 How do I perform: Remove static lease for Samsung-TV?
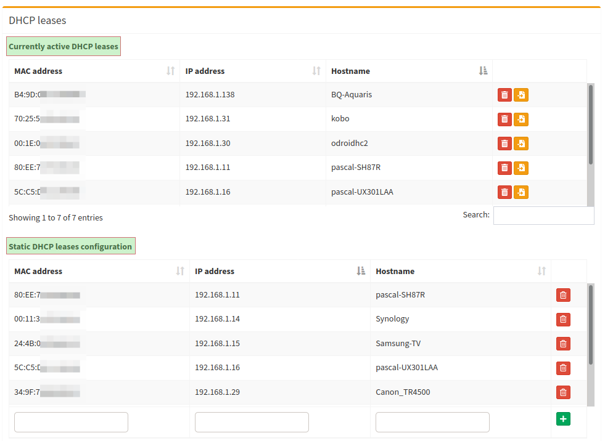(x=563, y=344)
